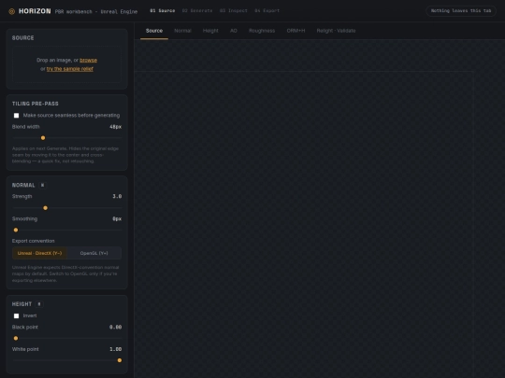Go to step 03 Inspect
The image size is (505, 378).
click(234, 11)
